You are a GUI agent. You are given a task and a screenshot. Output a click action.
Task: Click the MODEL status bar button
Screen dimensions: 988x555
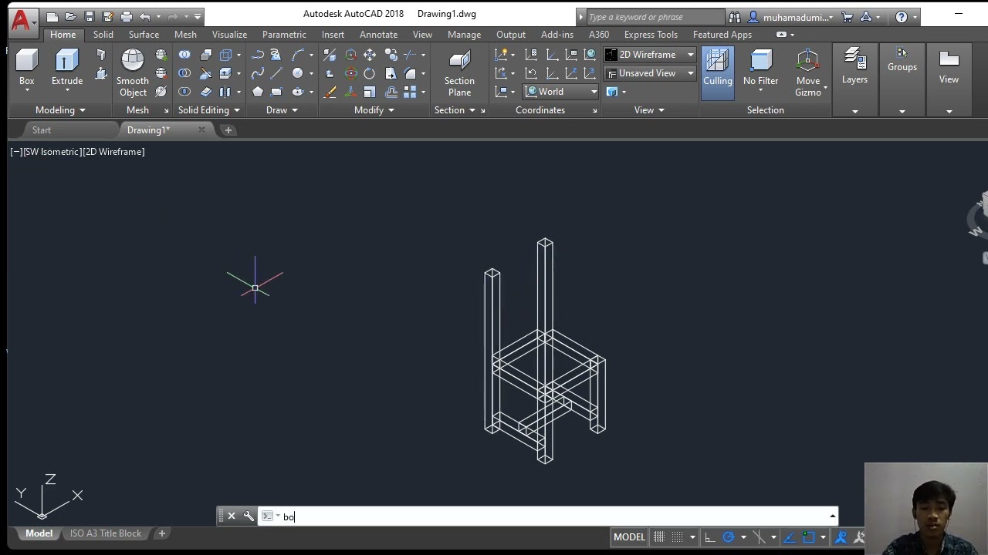click(629, 537)
